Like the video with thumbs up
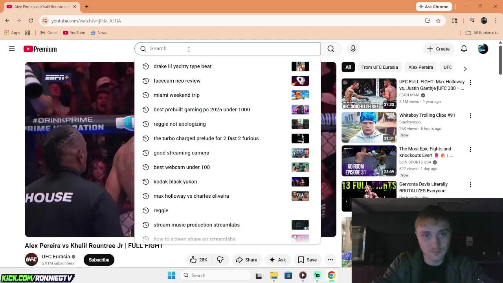The image size is (503, 283). [198, 260]
